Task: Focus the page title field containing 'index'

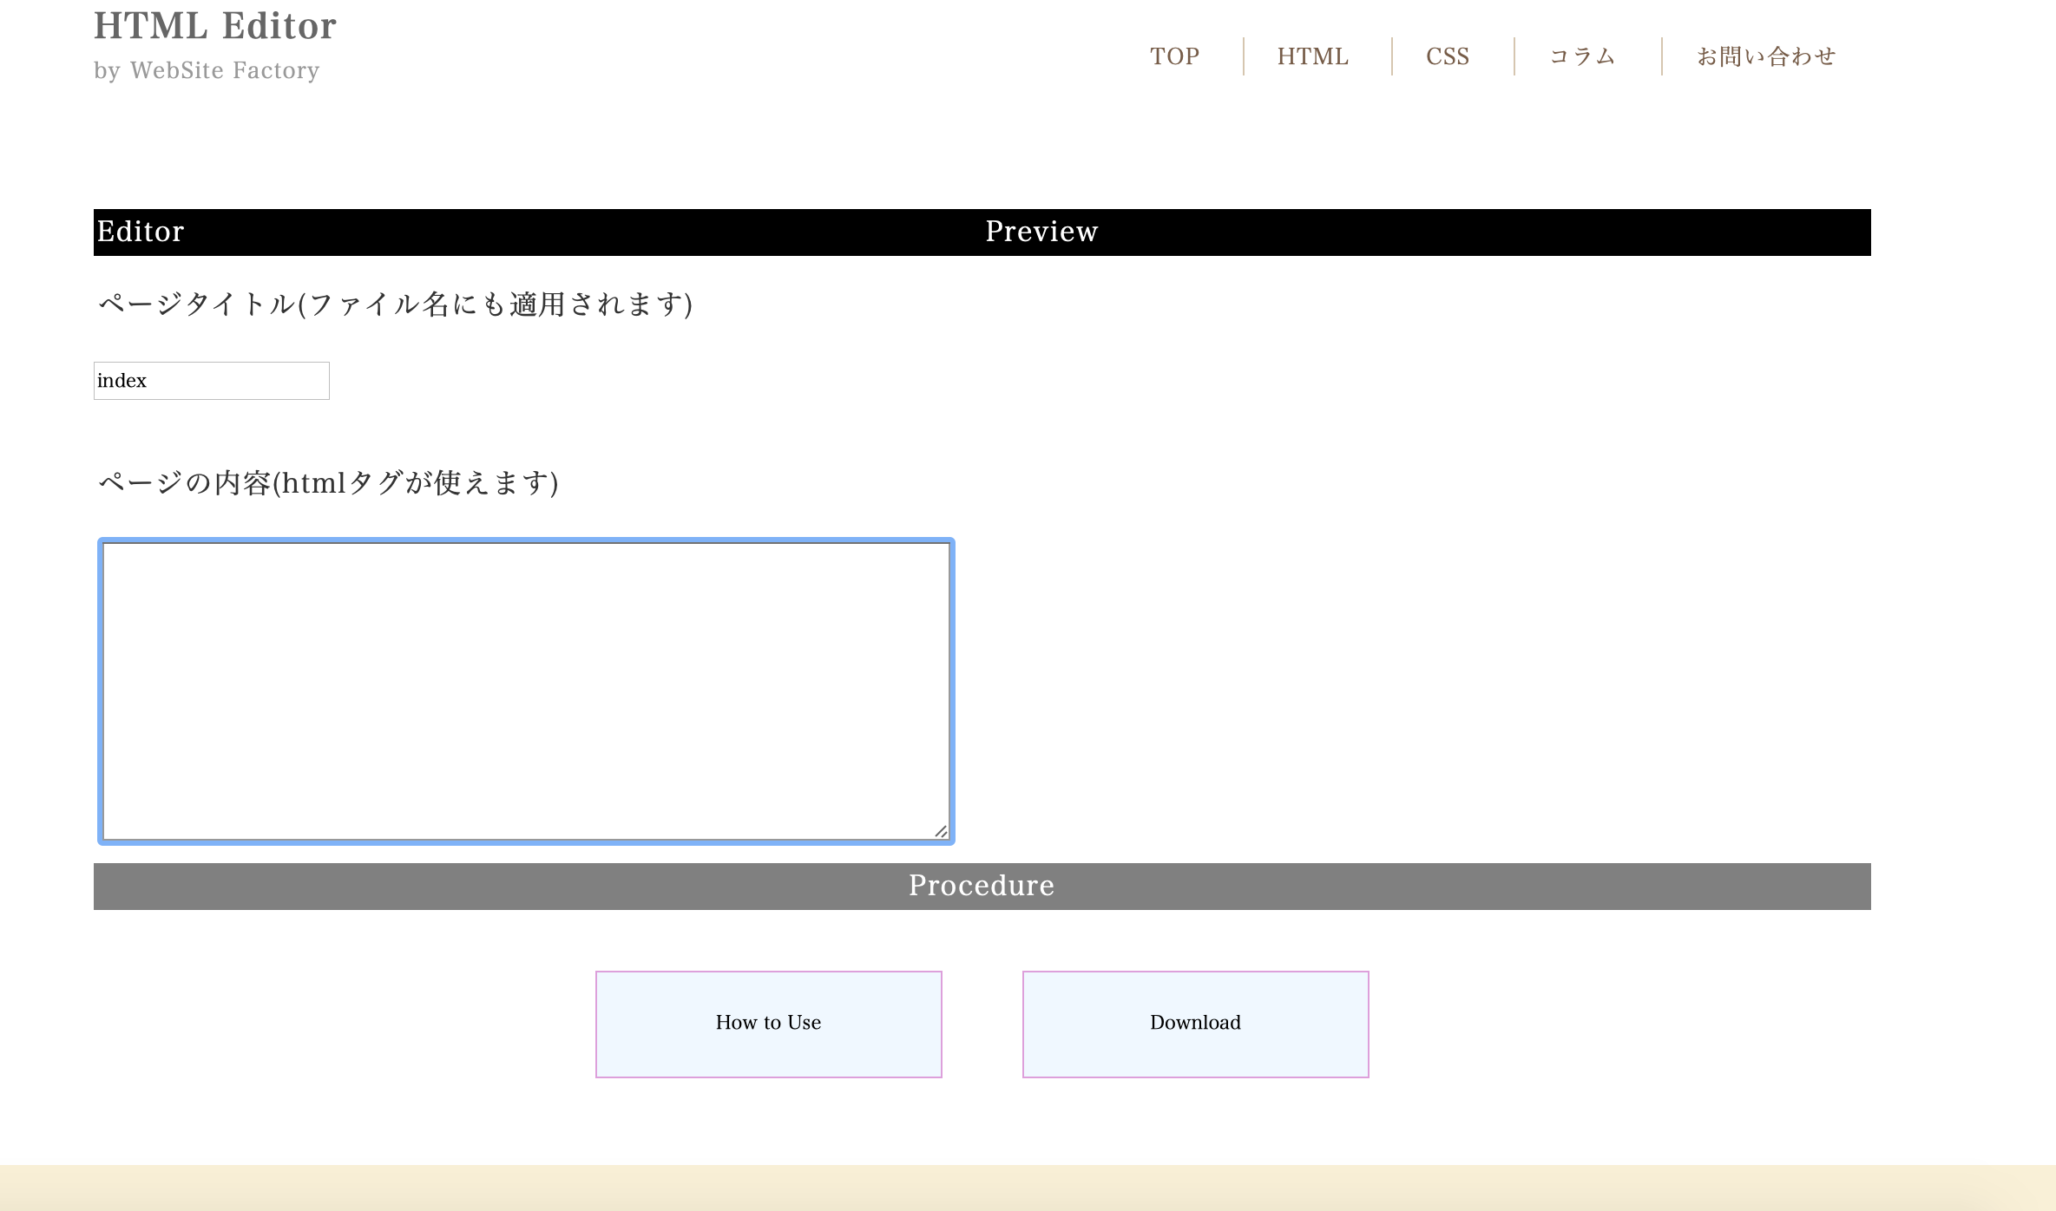Action: 212,381
